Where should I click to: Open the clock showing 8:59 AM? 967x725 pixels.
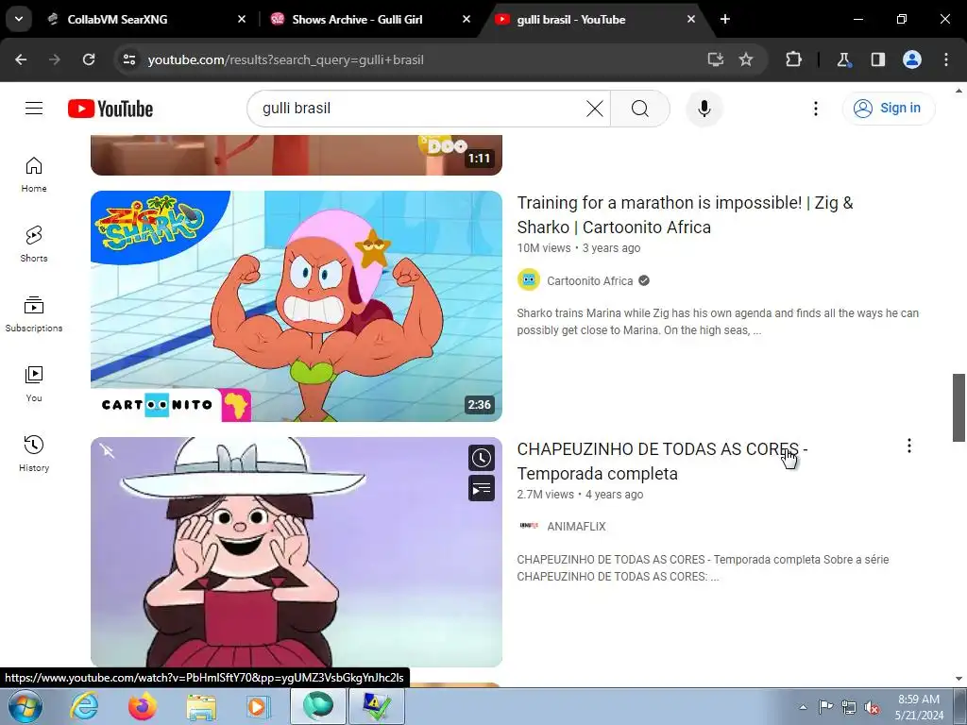[919, 707]
